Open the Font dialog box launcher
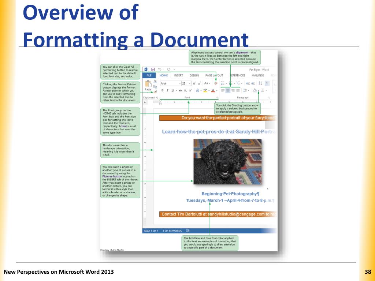The image size is (375, 281). pos(218,97)
